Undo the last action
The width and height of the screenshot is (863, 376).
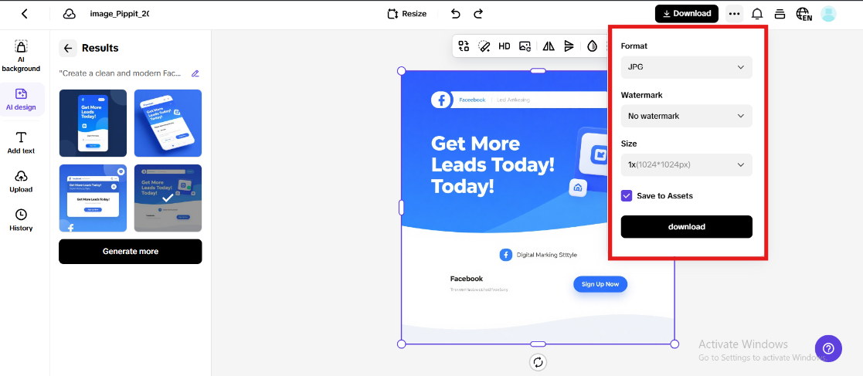(455, 14)
